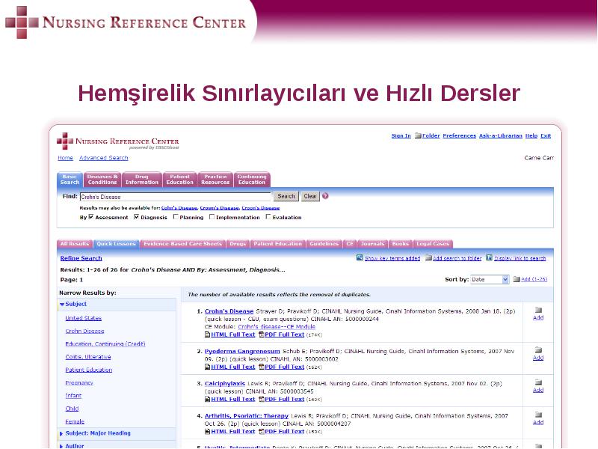Open the Calciphylaxis result title
Image resolution: width=598 pixels, height=449 pixels.
pyautogui.click(x=225, y=384)
